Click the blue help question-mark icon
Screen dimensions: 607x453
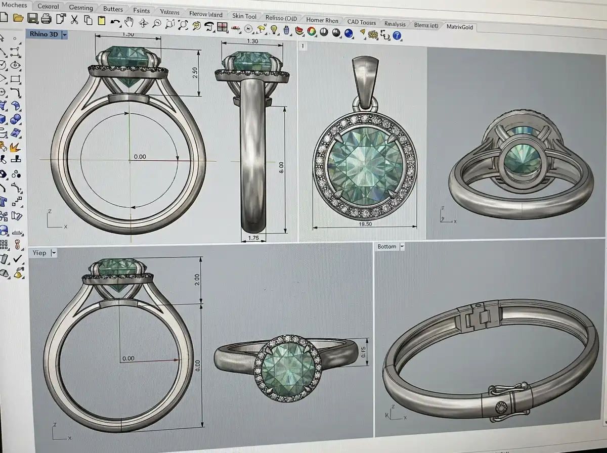(x=398, y=35)
